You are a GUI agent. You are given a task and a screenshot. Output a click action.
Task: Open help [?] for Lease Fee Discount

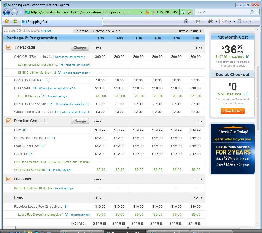click(67, 215)
